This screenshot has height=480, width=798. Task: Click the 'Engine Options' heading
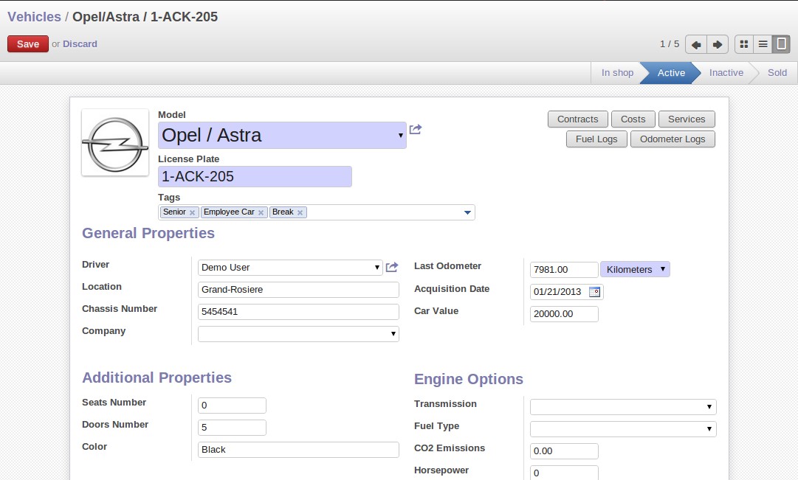[468, 379]
